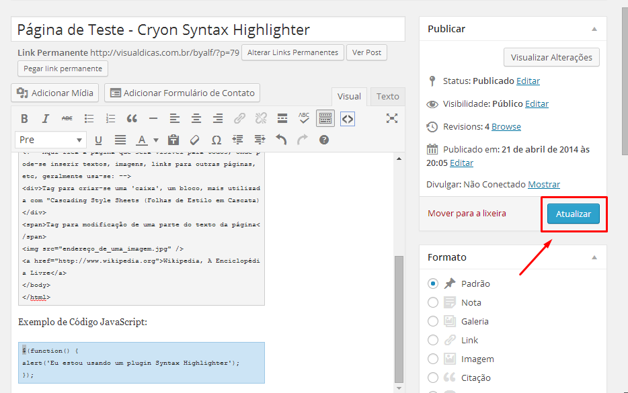Select the Citação post format
This screenshot has height=393, width=628.
pyautogui.click(x=433, y=378)
